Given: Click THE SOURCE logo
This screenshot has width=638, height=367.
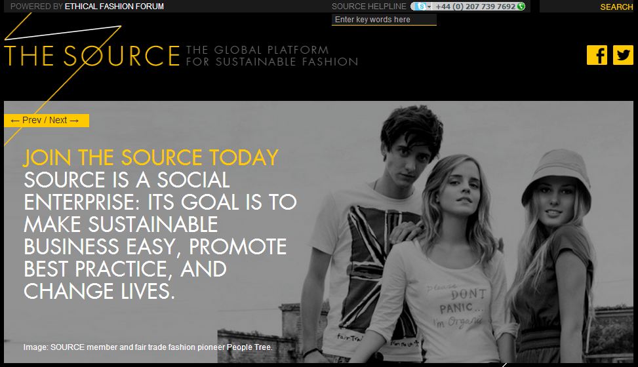Looking at the screenshot, I should coord(92,55).
